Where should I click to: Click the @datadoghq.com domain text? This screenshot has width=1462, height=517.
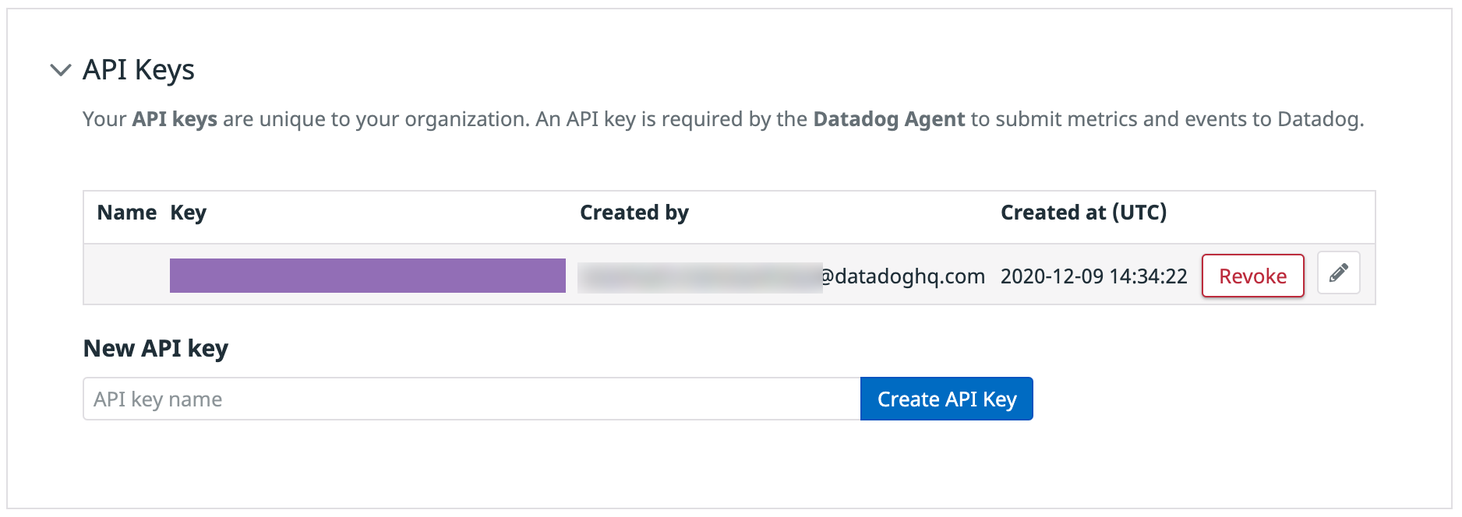click(x=903, y=276)
